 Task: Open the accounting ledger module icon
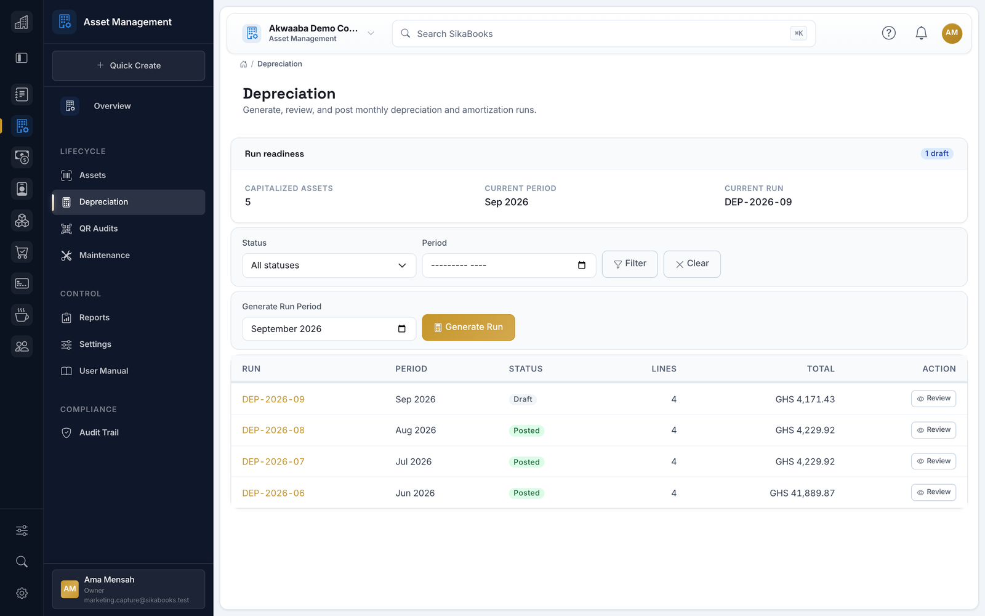22,94
